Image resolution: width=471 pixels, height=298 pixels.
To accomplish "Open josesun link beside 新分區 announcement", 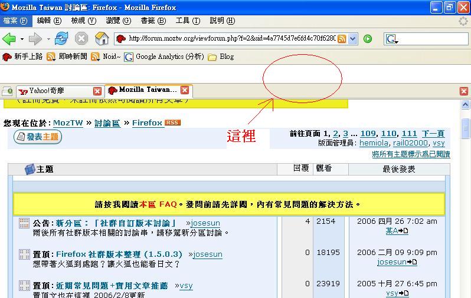I will [205, 223].
